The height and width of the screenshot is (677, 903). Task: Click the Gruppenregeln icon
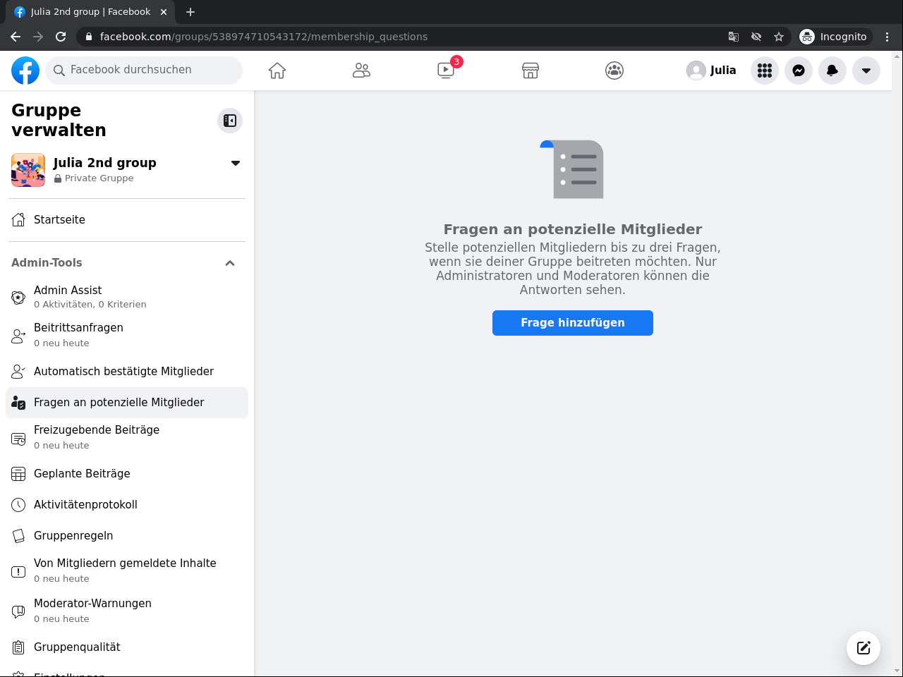[18, 536]
